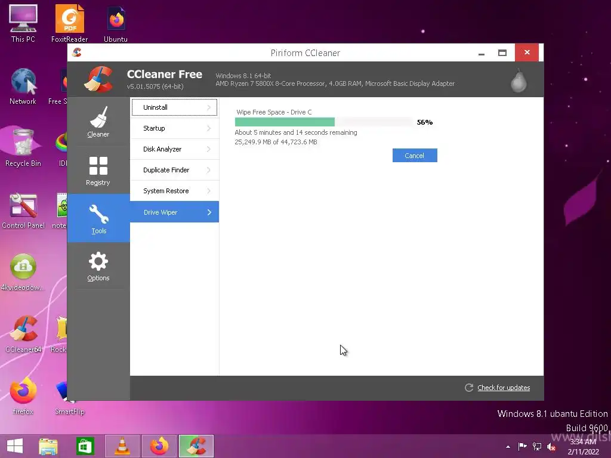This screenshot has width=611, height=458.
Task: Click the CCleaner Free heading
Action: coord(165,74)
